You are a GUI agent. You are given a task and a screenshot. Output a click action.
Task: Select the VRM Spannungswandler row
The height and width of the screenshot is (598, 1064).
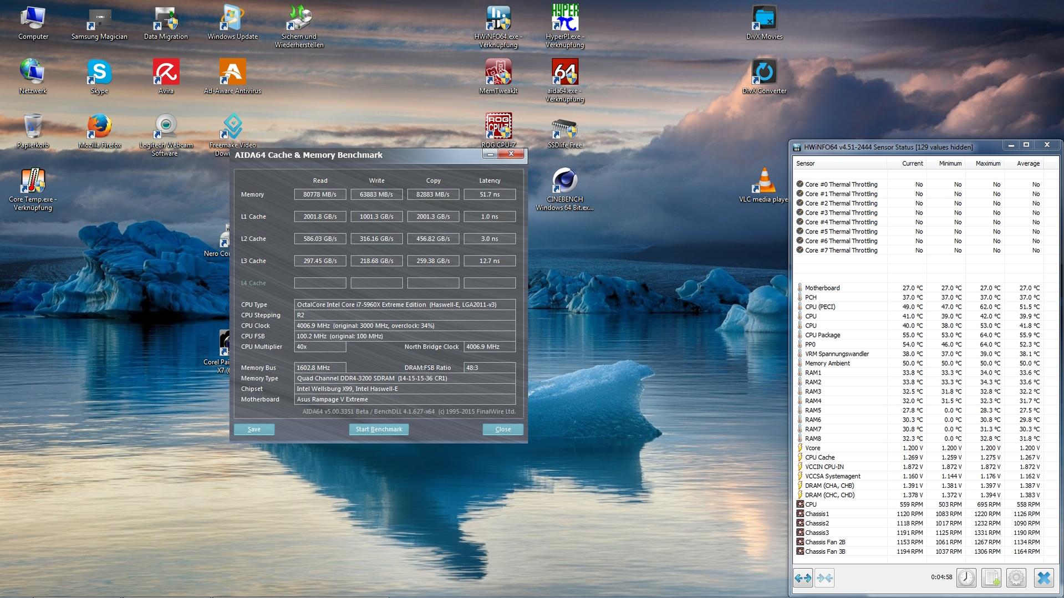pos(918,354)
